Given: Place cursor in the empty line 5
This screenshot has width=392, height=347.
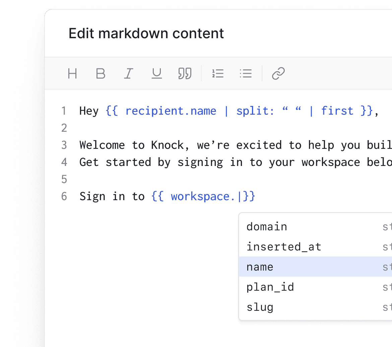Looking at the screenshot, I should coord(101,179).
